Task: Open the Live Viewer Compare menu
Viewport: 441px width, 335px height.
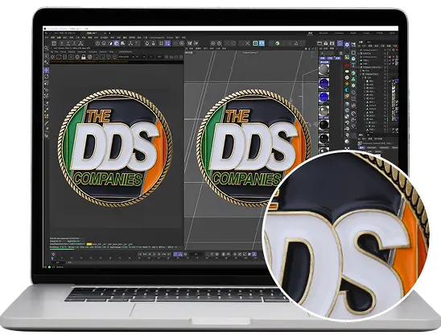Action: [x=93, y=52]
